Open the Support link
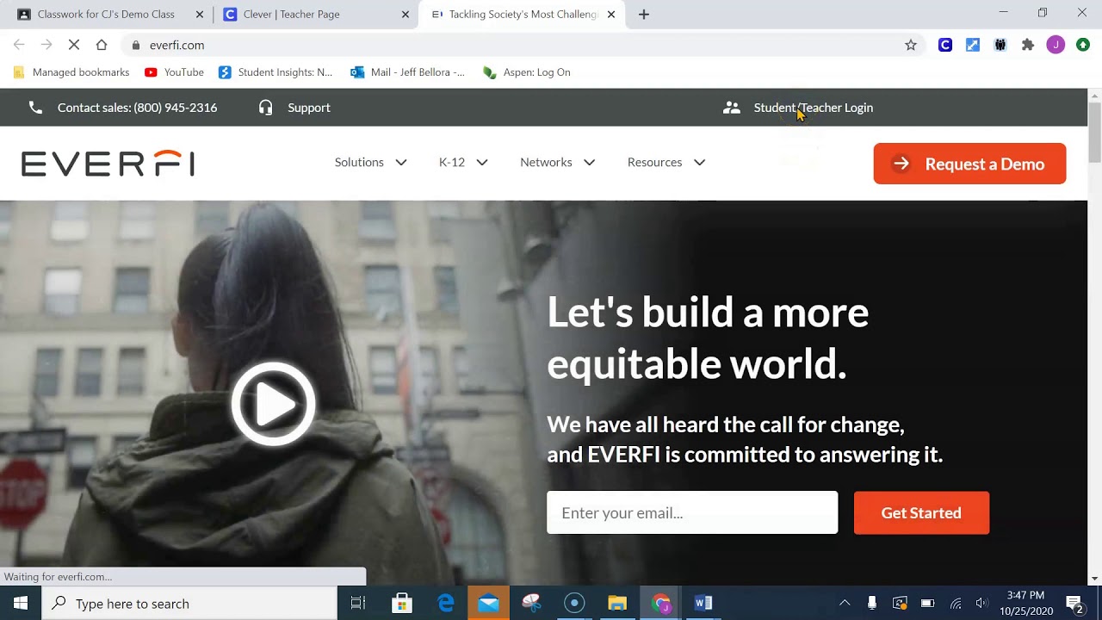This screenshot has height=620, width=1102. (309, 108)
